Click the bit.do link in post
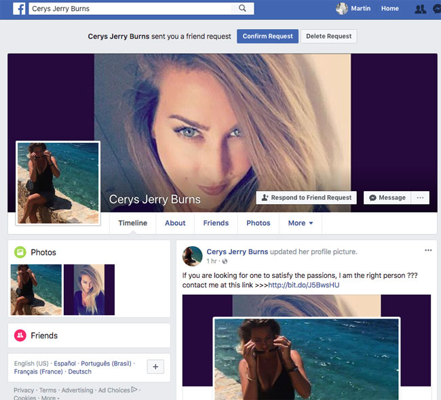Viewport: 441px width, 400px height. tap(303, 285)
